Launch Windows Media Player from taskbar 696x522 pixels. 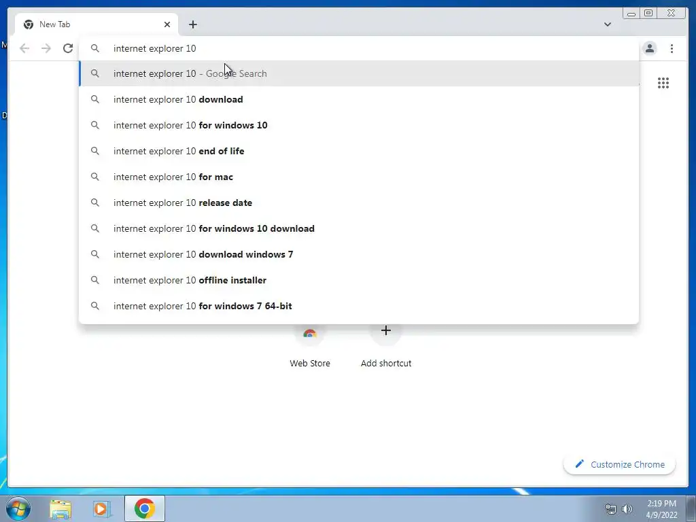coord(101,508)
